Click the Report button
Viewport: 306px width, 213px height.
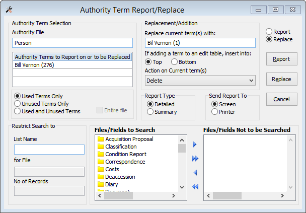click(x=282, y=59)
